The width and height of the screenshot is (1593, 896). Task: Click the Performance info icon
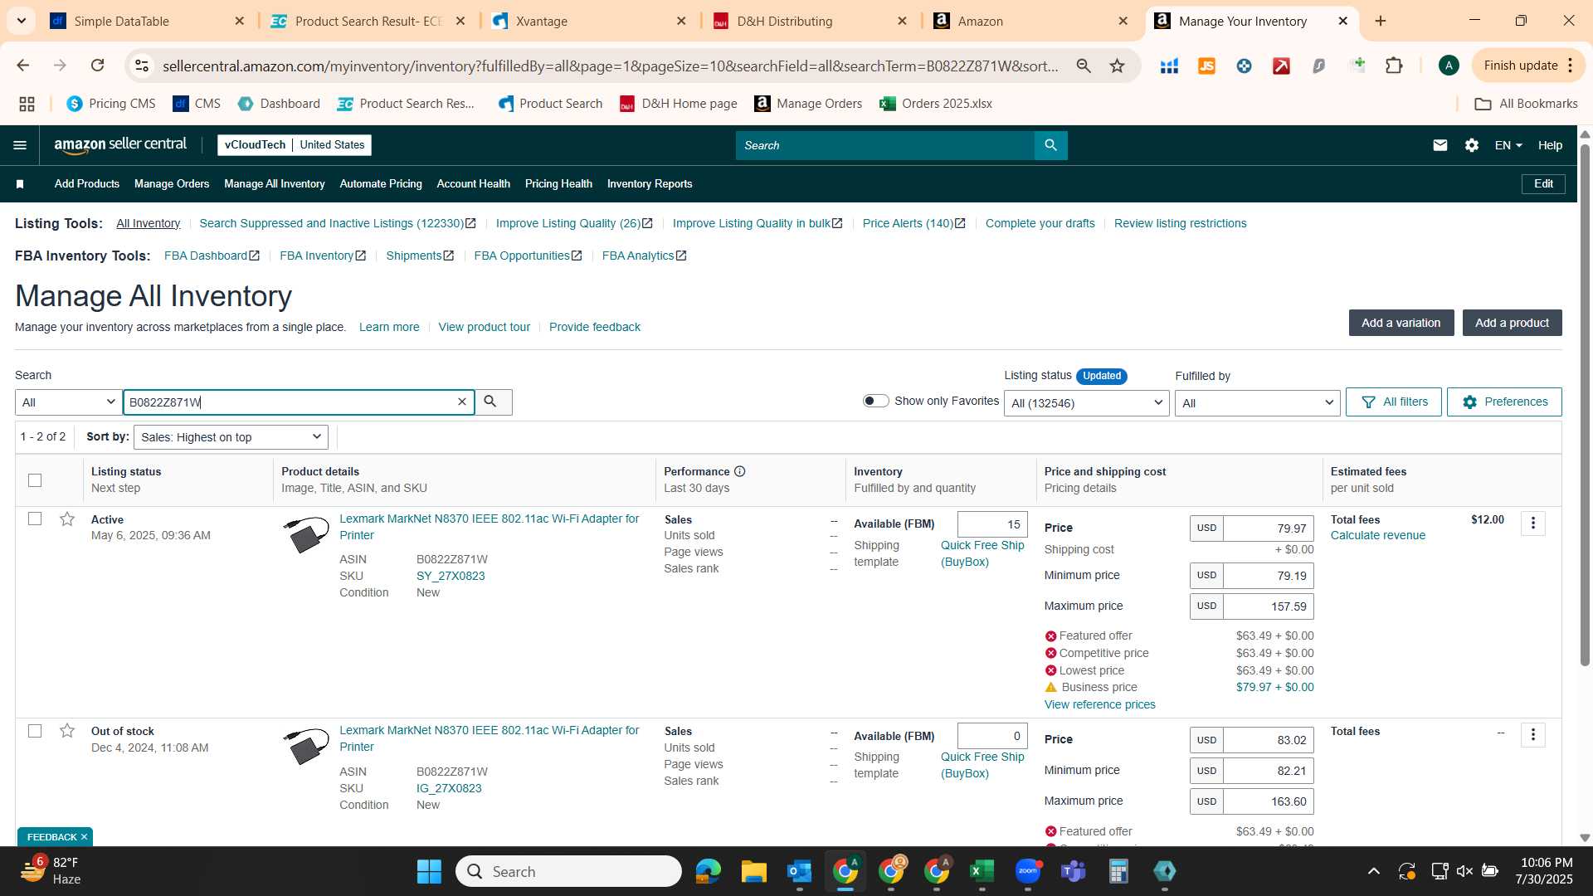click(x=740, y=471)
